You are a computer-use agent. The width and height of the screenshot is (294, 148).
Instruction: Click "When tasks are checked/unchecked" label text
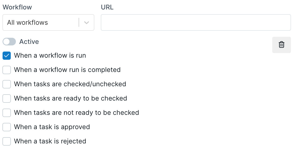pos(70,84)
